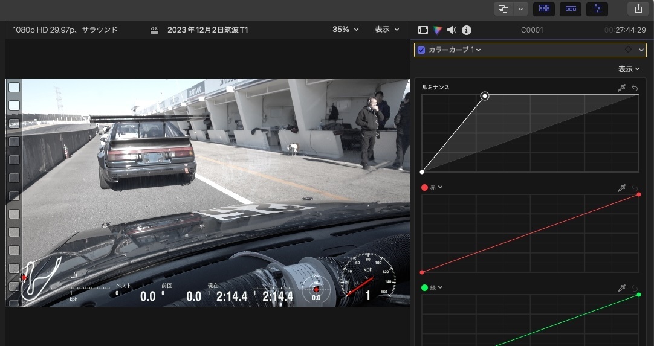The image size is (654, 346).
Task: Click the ルミナンス curve label
Action: [435, 88]
